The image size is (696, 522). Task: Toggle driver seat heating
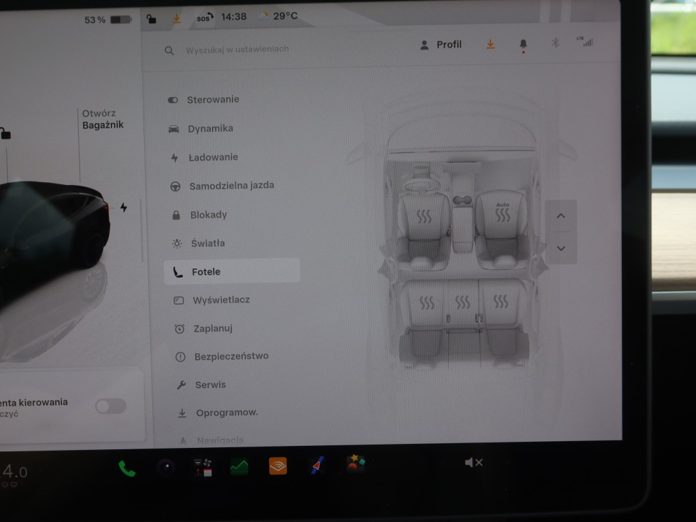(x=424, y=217)
